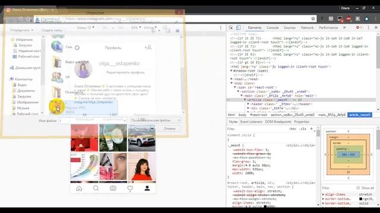
Task: Select Документы in file dialog sidebar
Action: tap(26, 91)
